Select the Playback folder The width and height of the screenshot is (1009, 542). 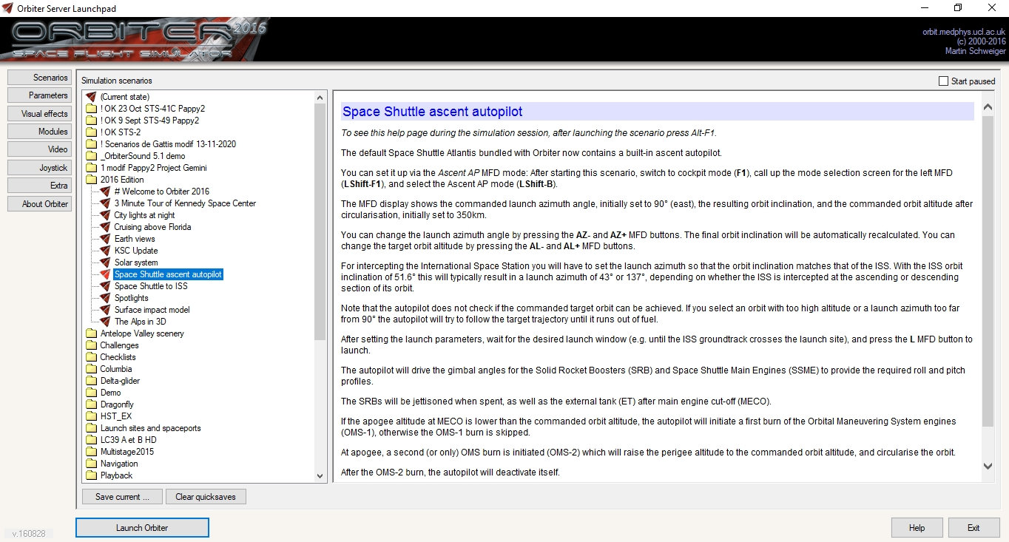coord(116,475)
